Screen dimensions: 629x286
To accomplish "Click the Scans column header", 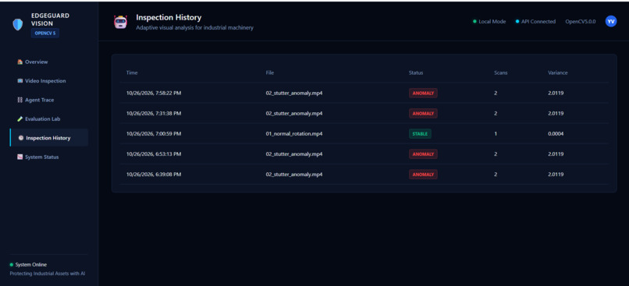I will (501, 73).
